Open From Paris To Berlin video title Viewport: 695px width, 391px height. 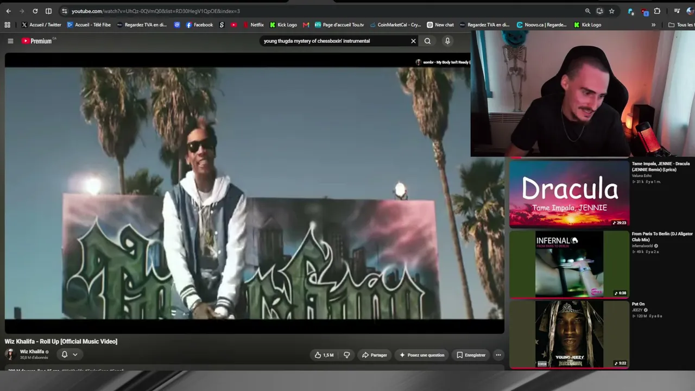click(x=662, y=237)
